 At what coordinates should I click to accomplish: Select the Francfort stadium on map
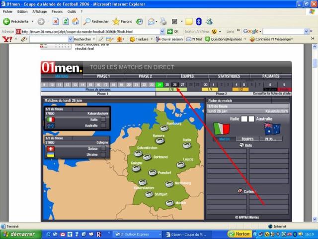coord(153,173)
